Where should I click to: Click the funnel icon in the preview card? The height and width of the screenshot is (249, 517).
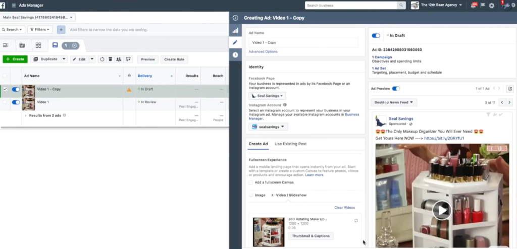(488, 114)
